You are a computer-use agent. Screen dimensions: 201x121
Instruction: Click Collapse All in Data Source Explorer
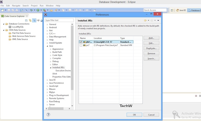tap(26, 20)
